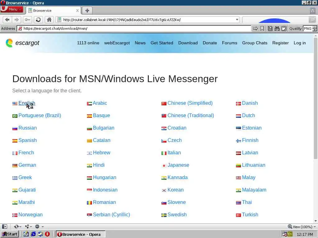
Task: Click the browser Forward arrow button
Action: 16,20
